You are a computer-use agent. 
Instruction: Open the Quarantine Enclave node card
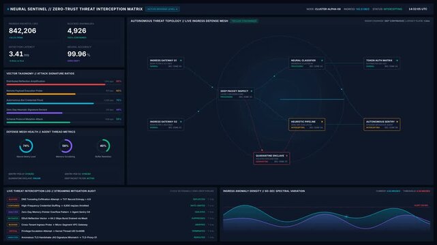pos(271,159)
